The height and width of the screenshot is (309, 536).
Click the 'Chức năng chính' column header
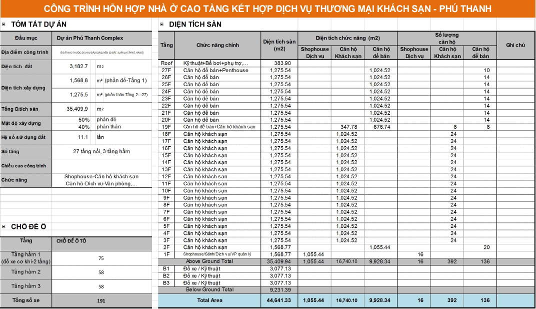(x=217, y=45)
